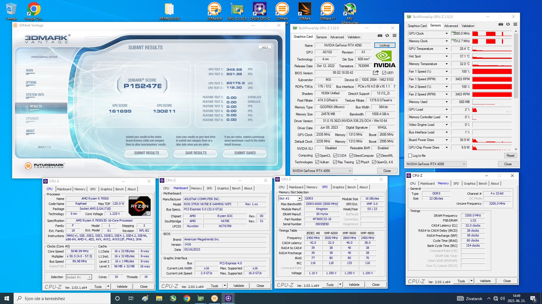Click the SUBMIT RESULTS button

146,153
